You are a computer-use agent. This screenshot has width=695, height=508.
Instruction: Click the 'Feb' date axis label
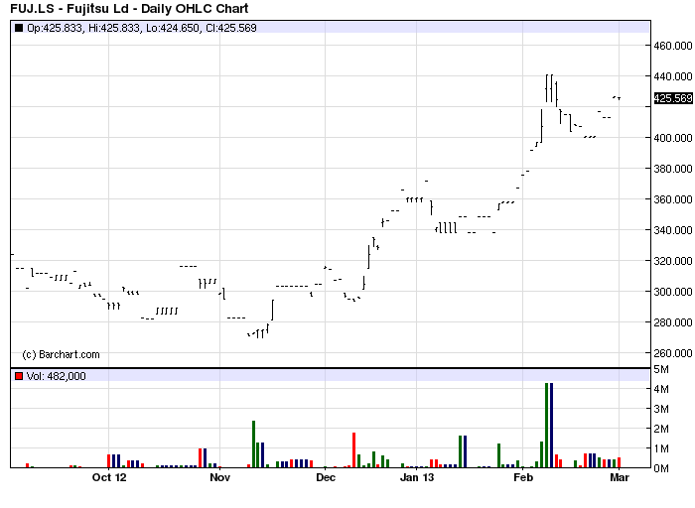point(523,477)
